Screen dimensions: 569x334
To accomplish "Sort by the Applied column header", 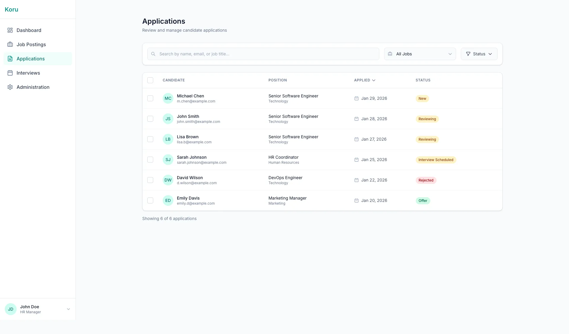I will (365, 80).
